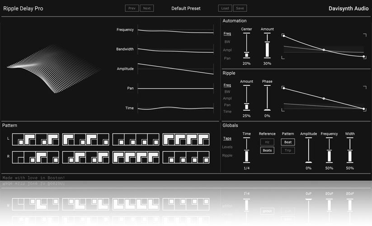Screen dimensions: 372x226
Task: Click the Globals Width slider
Action: [349, 151]
